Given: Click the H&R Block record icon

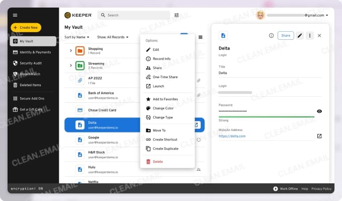Looking at the screenshot, I should (80, 155).
